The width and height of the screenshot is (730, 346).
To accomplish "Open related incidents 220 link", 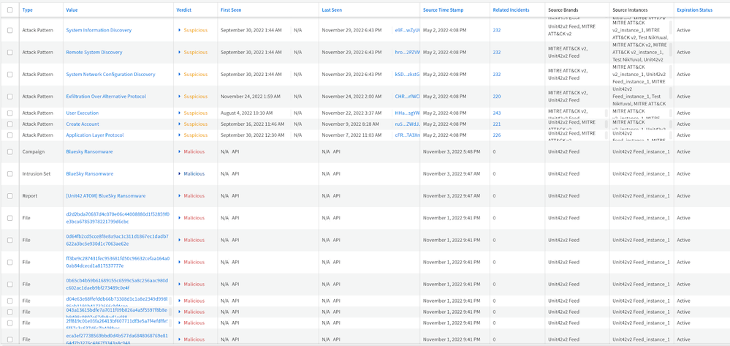I will (497, 97).
